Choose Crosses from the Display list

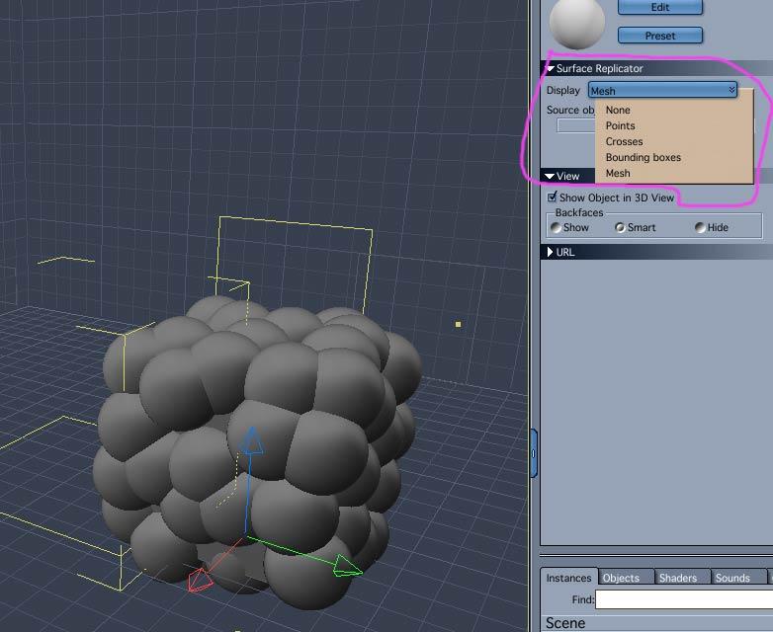point(624,141)
